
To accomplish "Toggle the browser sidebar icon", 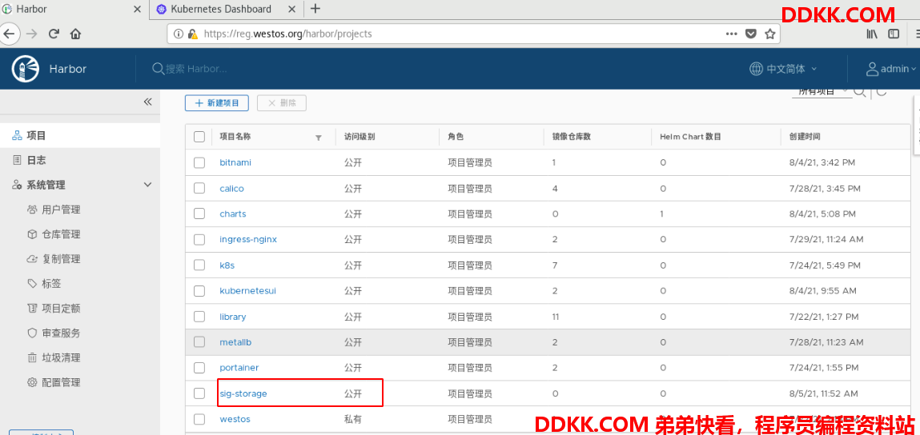I will tap(894, 34).
